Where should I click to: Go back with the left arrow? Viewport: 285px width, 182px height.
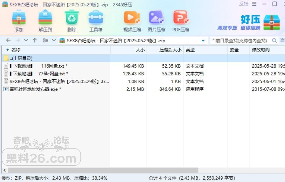[x=8, y=40]
